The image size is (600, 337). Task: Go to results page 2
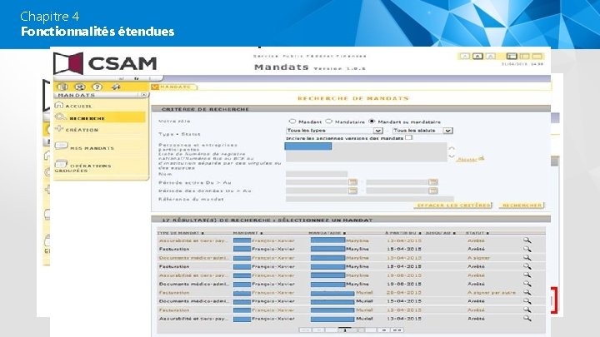coord(357,330)
